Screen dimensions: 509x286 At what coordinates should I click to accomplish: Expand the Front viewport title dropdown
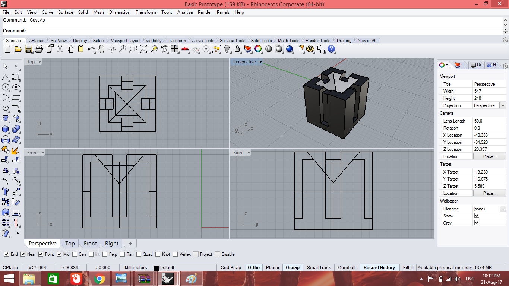[42, 153]
